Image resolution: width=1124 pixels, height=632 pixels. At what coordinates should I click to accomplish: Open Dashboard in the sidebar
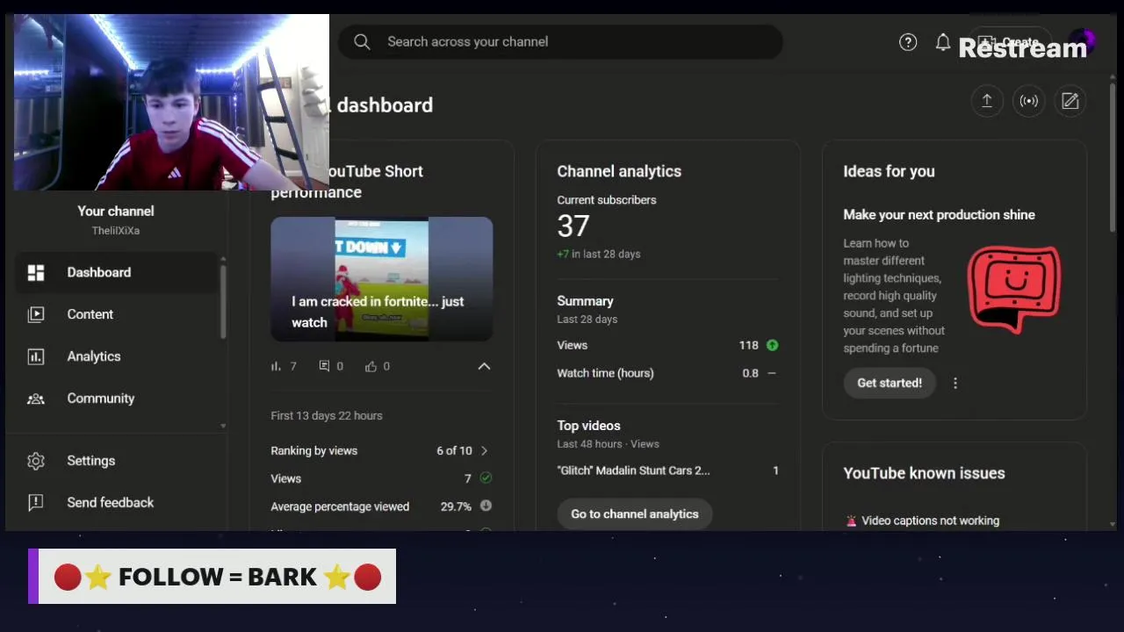115,272
